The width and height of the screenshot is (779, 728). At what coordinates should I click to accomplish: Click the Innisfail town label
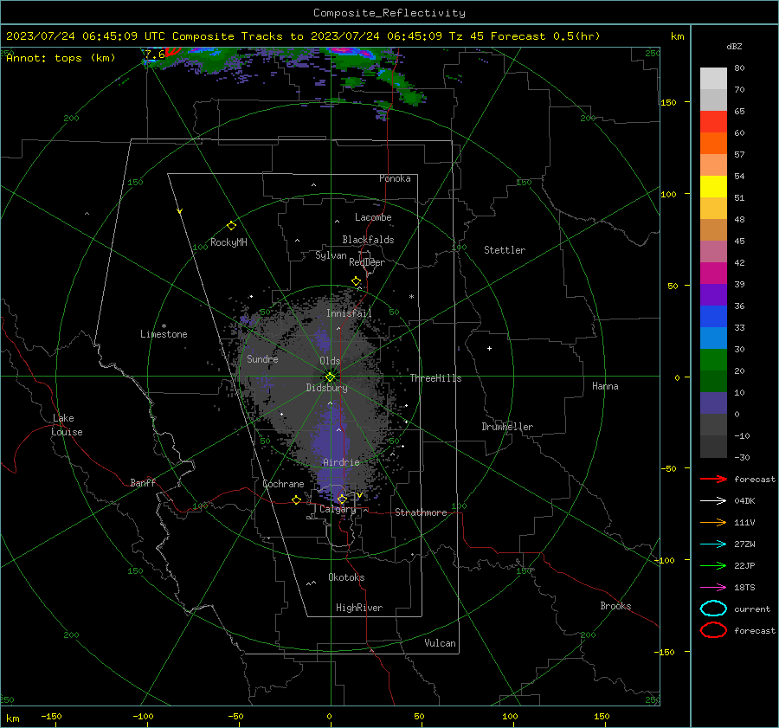tap(349, 313)
